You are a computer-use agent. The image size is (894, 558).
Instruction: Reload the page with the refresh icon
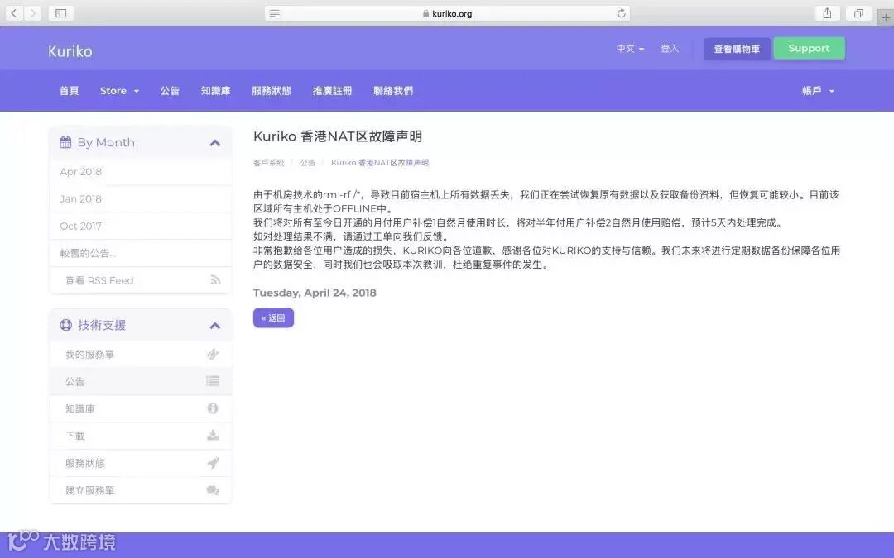point(622,13)
